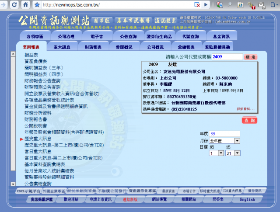This screenshot has height=212, width=280.
Task: Click the 精華版 header button
Action: [x=102, y=21]
